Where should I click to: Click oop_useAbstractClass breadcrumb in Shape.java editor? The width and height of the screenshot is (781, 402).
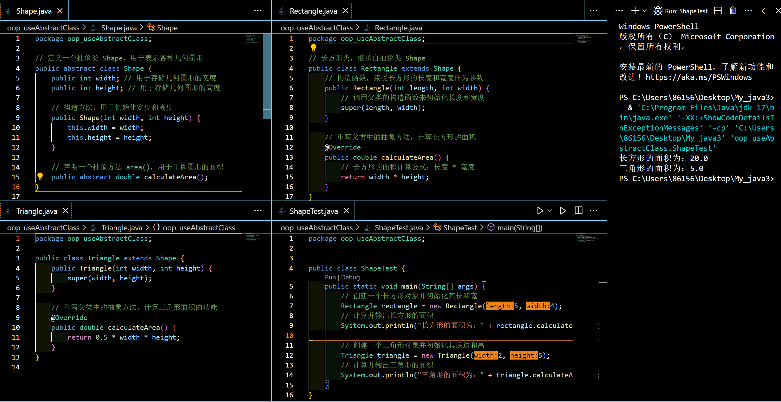click(43, 28)
